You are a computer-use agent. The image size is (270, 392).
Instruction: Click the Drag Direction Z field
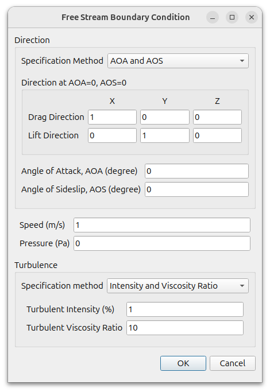(x=217, y=117)
